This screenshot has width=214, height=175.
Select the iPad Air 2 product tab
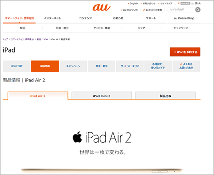tap(38, 96)
